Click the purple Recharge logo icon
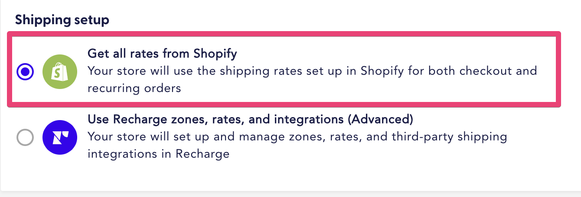Screen dimensions: 581x197 click(59, 137)
